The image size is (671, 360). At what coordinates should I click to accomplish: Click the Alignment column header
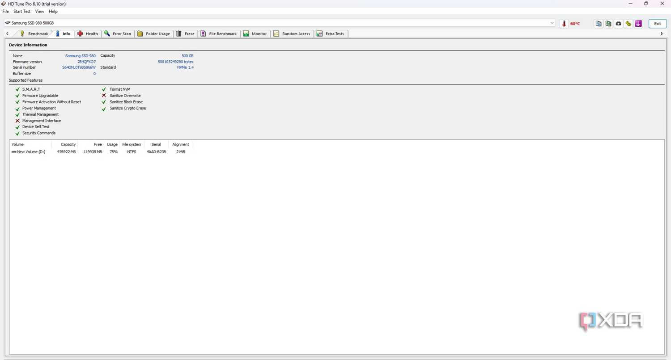pyautogui.click(x=181, y=144)
